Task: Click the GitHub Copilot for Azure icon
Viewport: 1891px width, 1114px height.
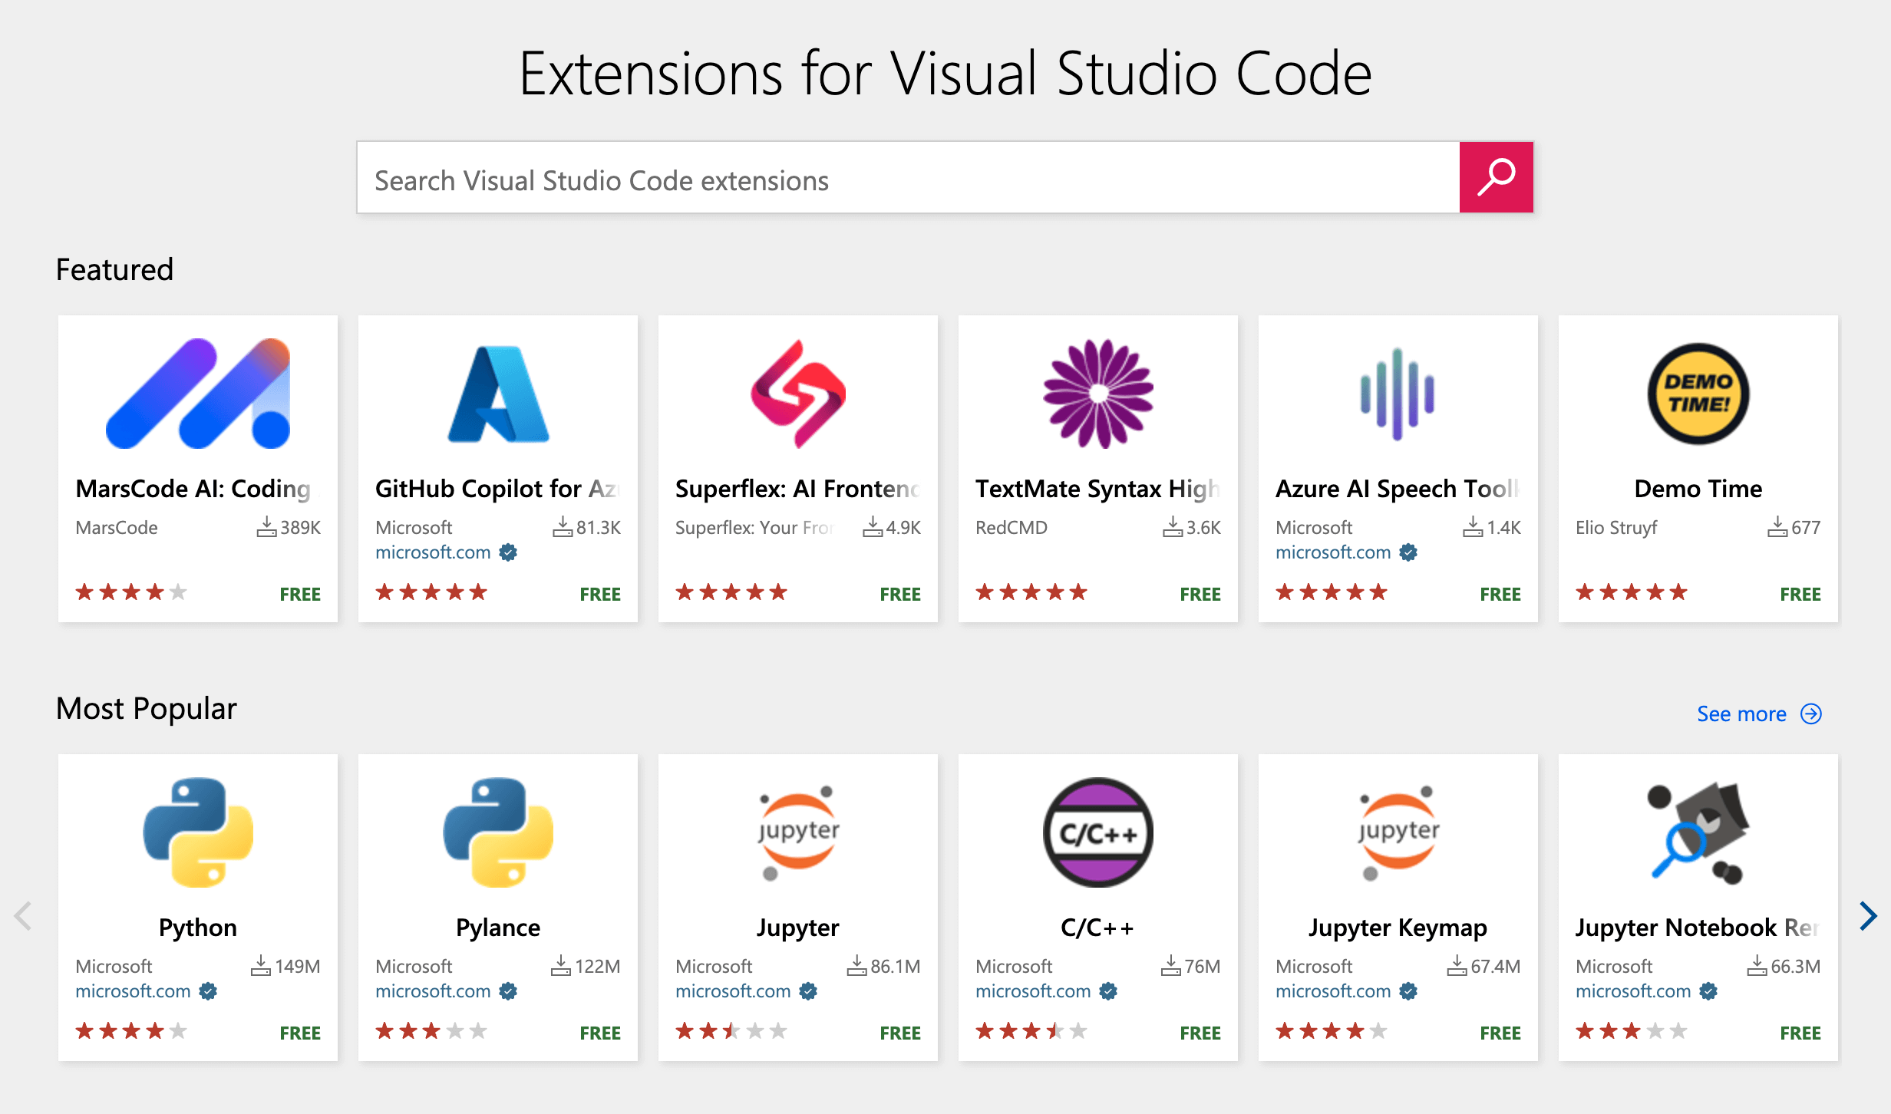Action: pyautogui.click(x=498, y=394)
